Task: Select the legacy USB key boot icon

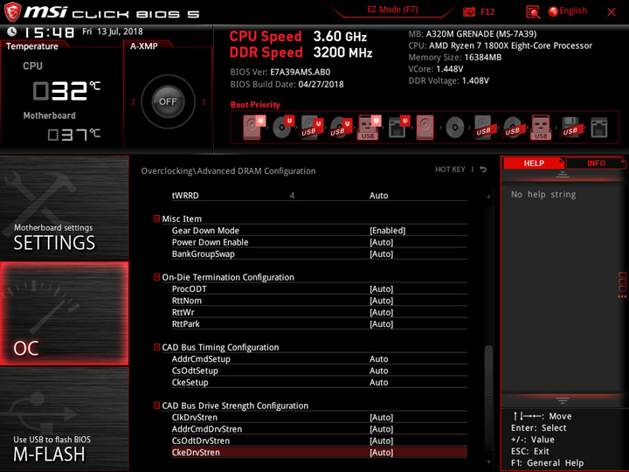Action: pos(541,128)
